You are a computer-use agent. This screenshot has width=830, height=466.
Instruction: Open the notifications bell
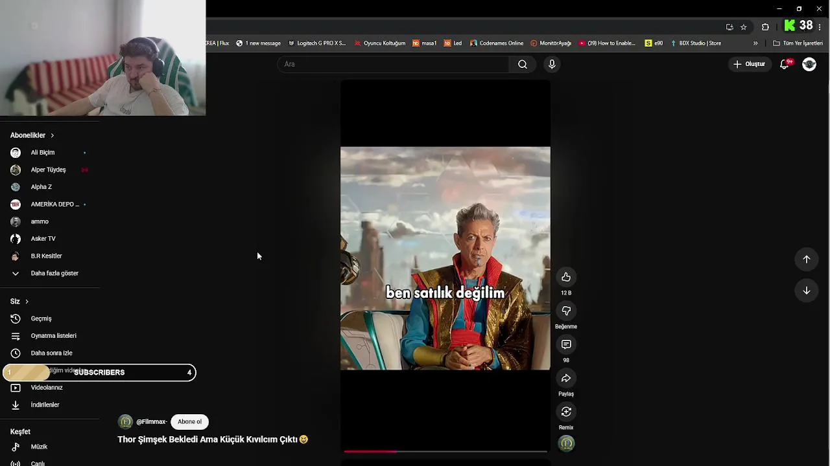pos(785,64)
